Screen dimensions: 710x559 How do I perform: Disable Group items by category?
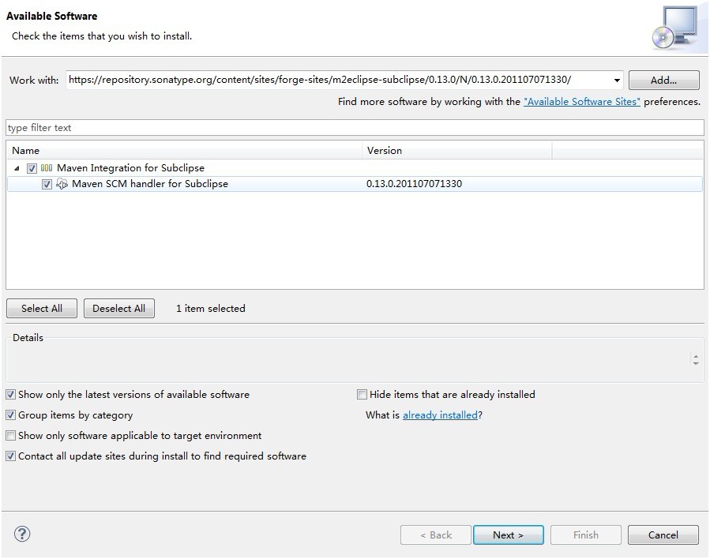11,415
